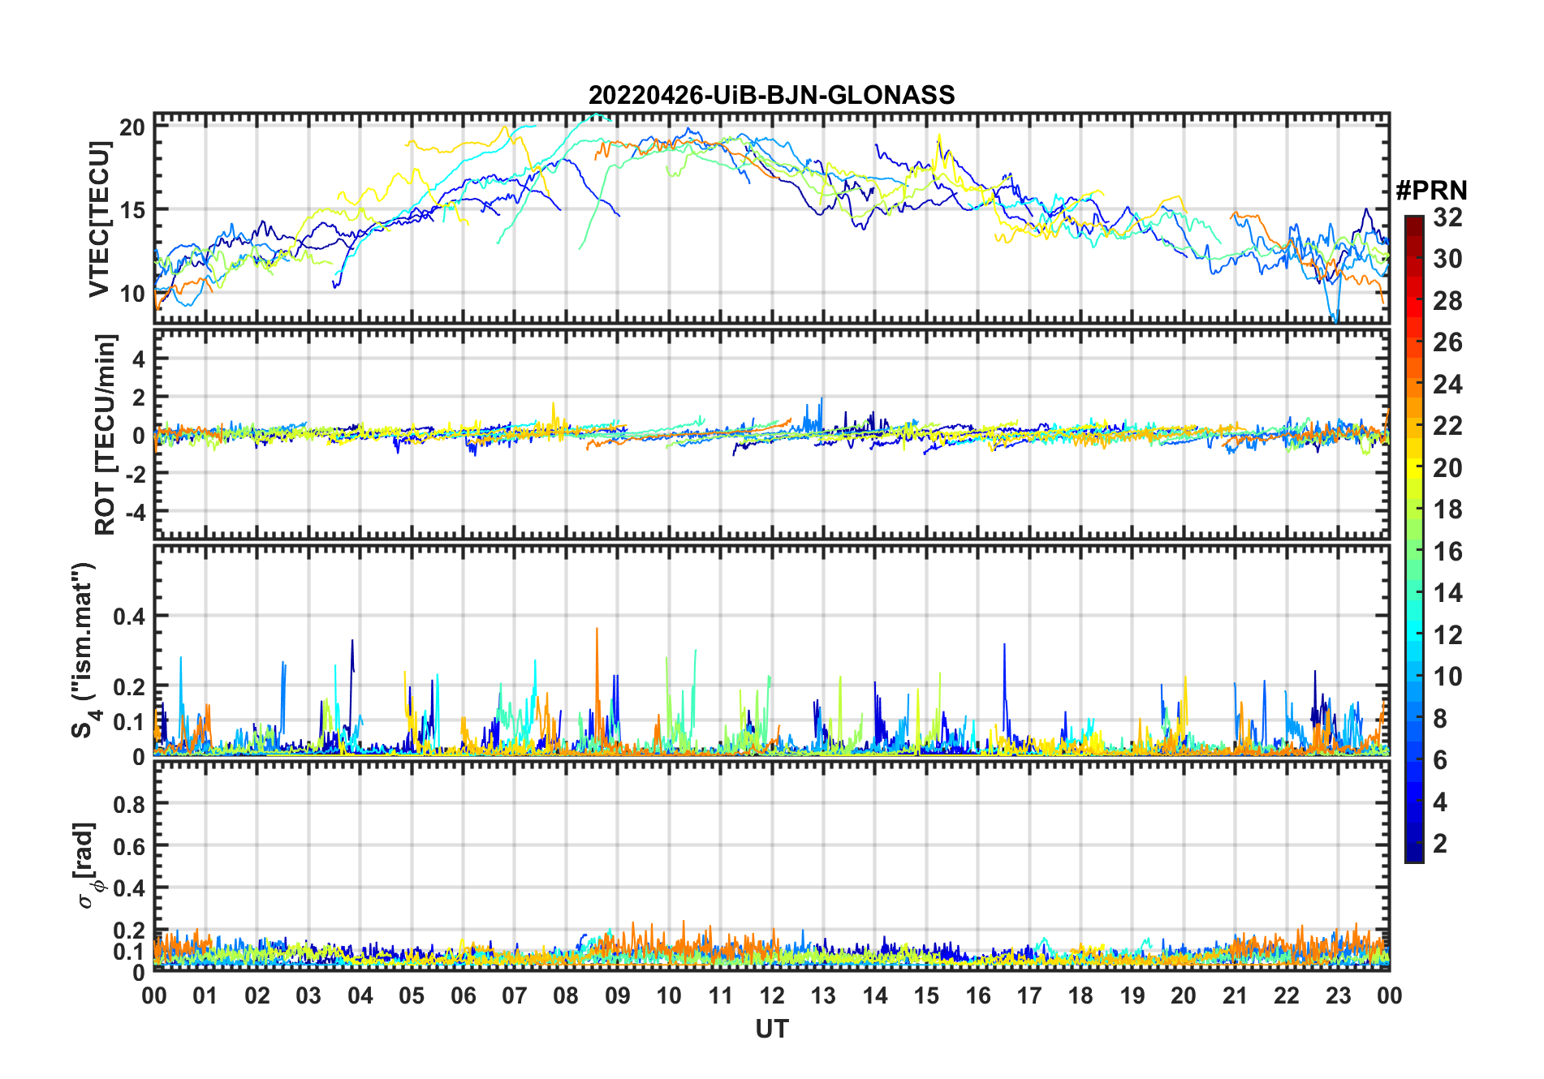Click the VTEC y-axis tick label 20
The width and height of the screenshot is (1544, 1079).
(132, 127)
